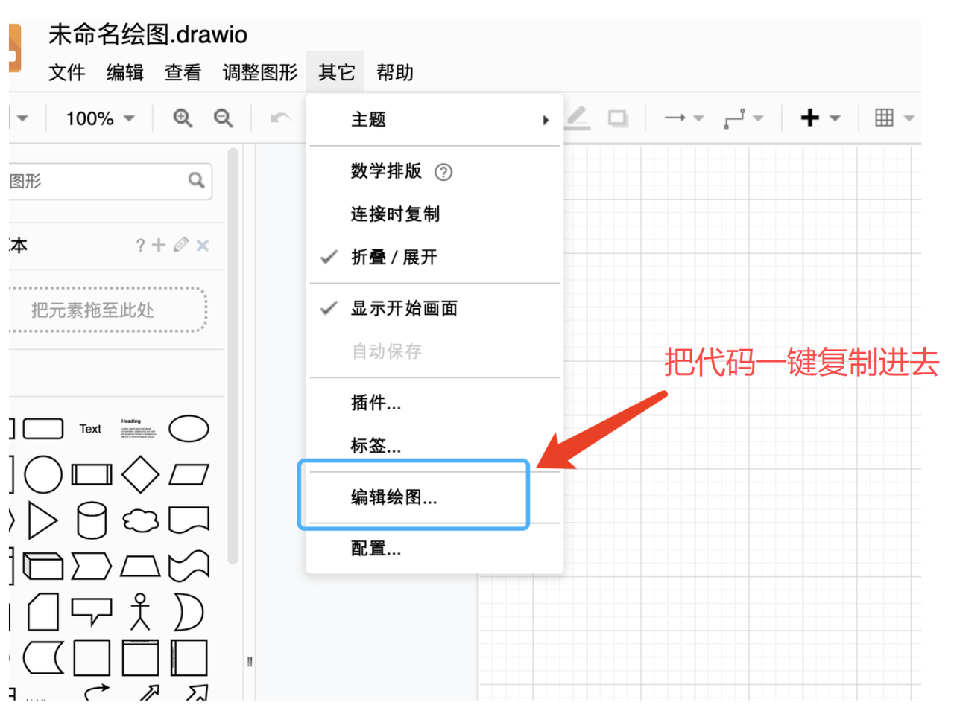The image size is (954, 708).
Task: Enable 连接时复制 in the menu
Action: (394, 214)
